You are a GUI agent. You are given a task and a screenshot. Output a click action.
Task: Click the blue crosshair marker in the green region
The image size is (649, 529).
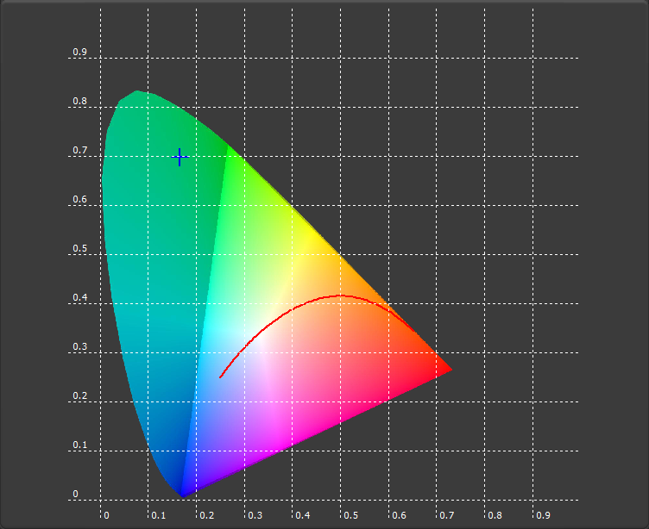pos(180,157)
